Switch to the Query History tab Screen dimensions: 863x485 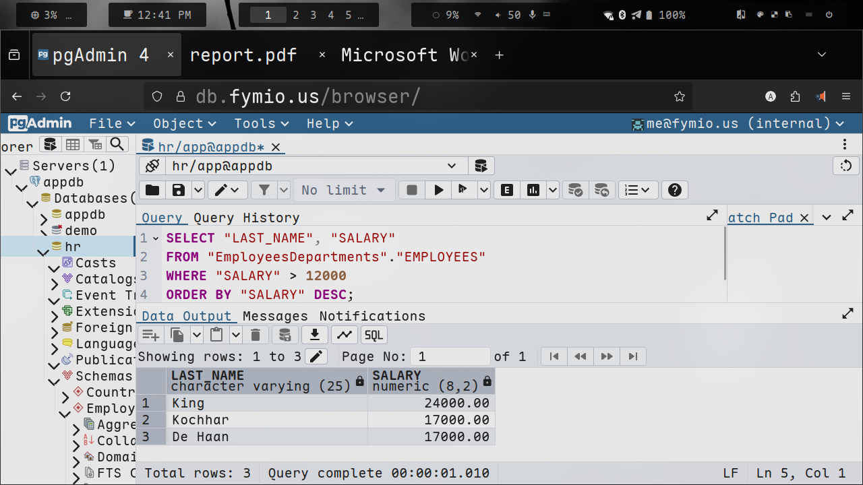(x=246, y=218)
